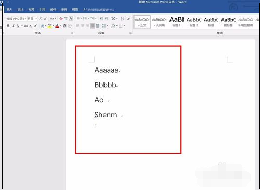Open the borders dropdown arrow
The image size is (261, 190).
(x=124, y=26)
